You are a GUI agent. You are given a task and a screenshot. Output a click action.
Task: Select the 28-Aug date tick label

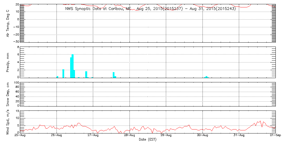point(130,136)
